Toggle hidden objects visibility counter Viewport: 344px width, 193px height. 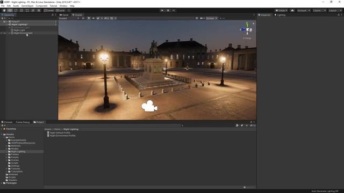coord(106,18)
